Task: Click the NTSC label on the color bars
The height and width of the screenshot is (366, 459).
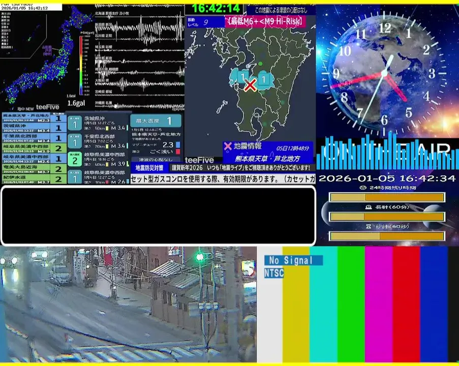Action: (274, 273)
